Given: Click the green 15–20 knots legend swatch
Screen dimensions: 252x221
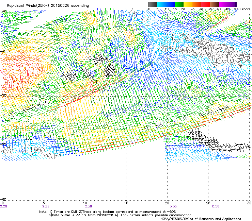Looking at the screenshot, I should point(179,4).
